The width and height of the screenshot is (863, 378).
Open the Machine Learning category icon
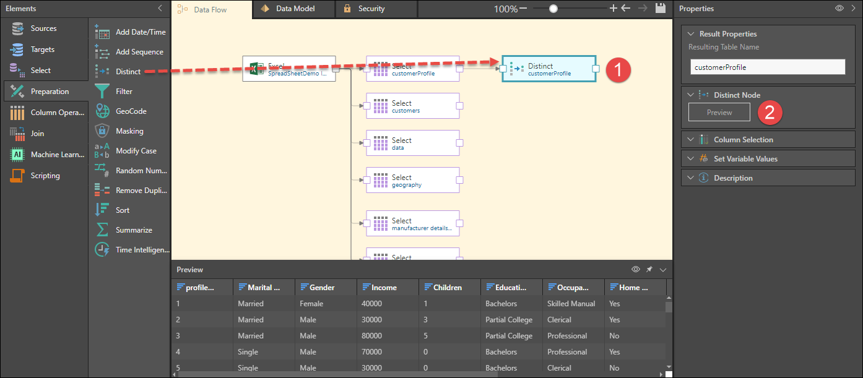17,155
